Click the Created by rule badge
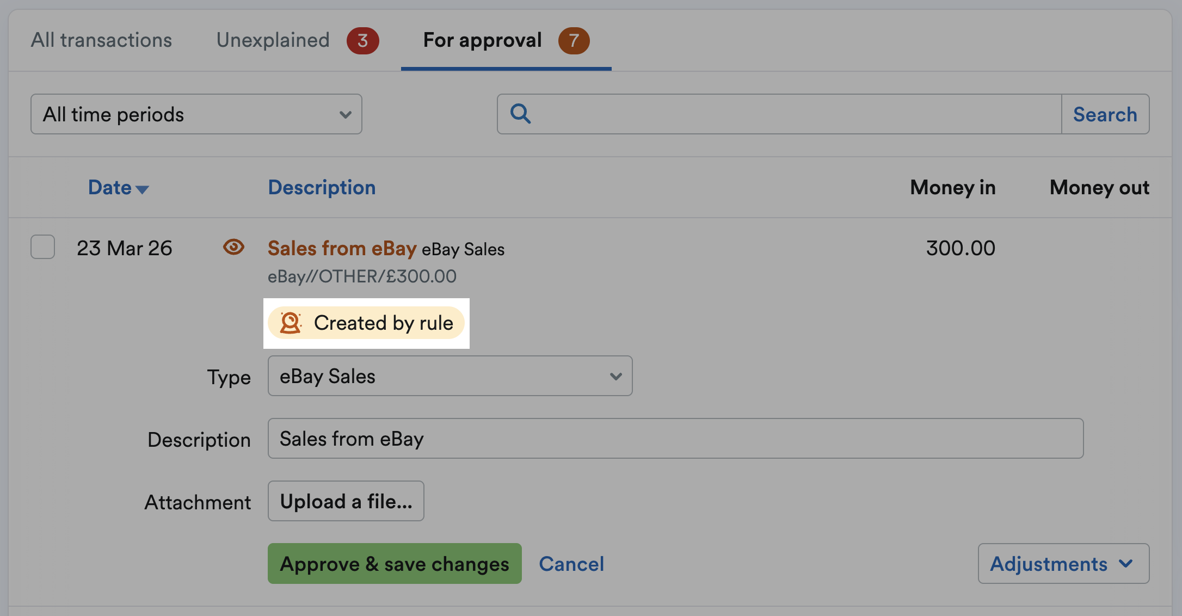 [x=366, y=323]
